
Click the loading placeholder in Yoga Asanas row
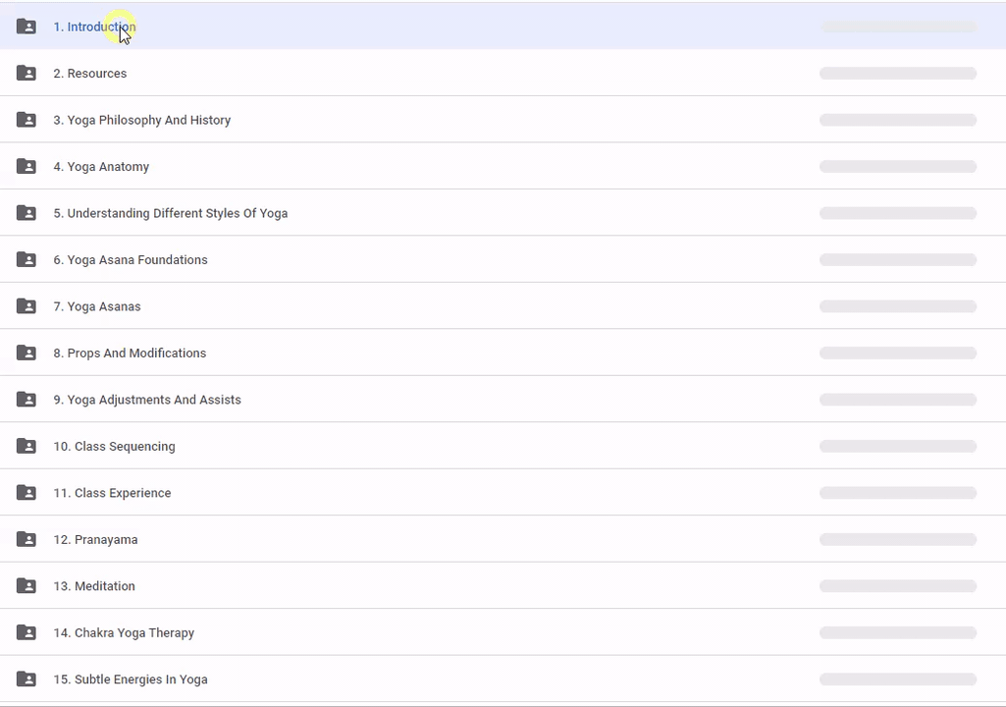pyautogui.click(x=897, y=306)
